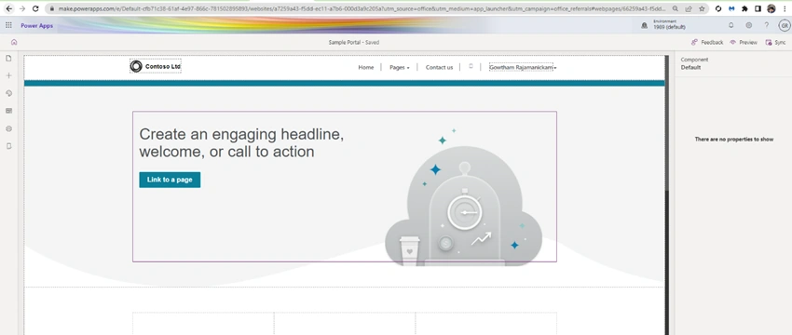Select Home in the portal navigation

[x=365, y=67]
